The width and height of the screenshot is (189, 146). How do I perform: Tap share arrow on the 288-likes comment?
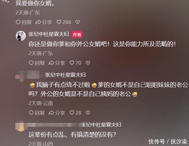pos(44,22)
